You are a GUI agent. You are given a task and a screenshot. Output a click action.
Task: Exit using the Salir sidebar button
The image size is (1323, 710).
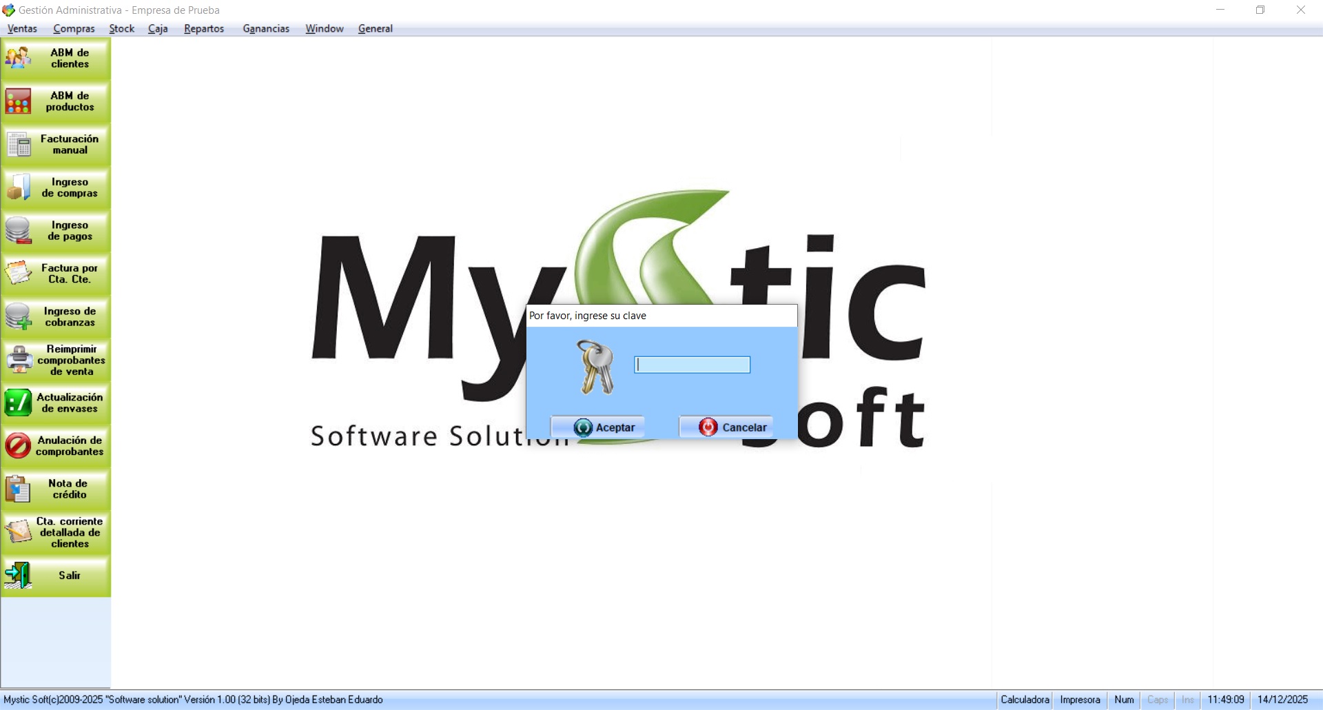pyautogui.click(x=56, y=576)
